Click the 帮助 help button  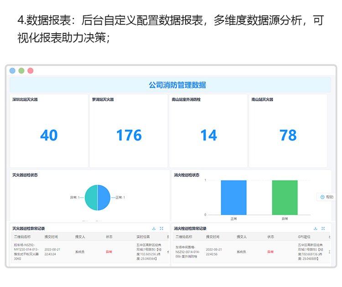[x=326, y=197]
